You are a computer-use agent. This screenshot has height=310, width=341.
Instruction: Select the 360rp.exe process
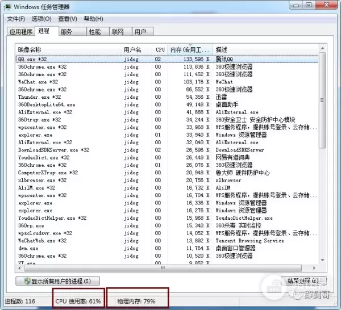pos(167,225)
